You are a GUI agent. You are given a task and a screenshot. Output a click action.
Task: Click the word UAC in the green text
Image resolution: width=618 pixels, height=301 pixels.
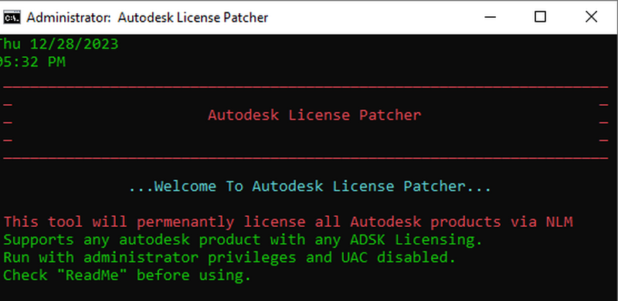click(x=355, y=257)
